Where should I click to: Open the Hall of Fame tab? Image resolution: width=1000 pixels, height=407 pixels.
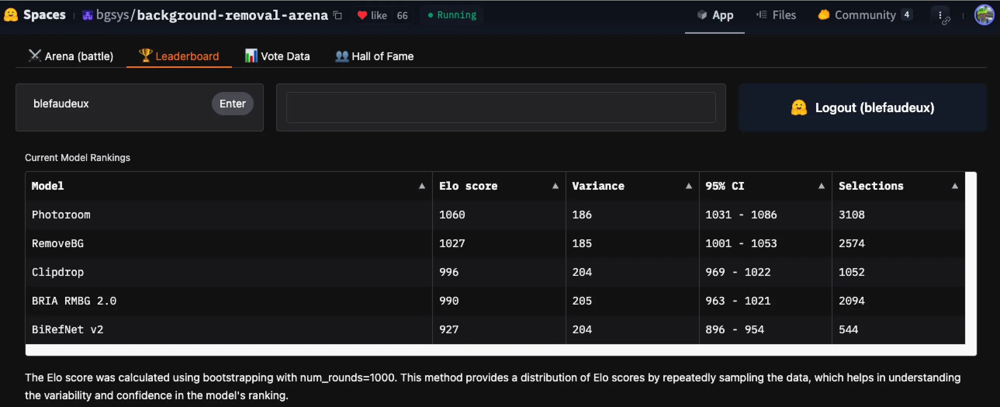click(x=374, y=56)
